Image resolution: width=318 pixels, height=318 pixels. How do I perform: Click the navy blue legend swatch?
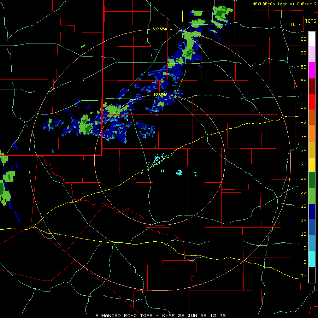tap(312, 212)
